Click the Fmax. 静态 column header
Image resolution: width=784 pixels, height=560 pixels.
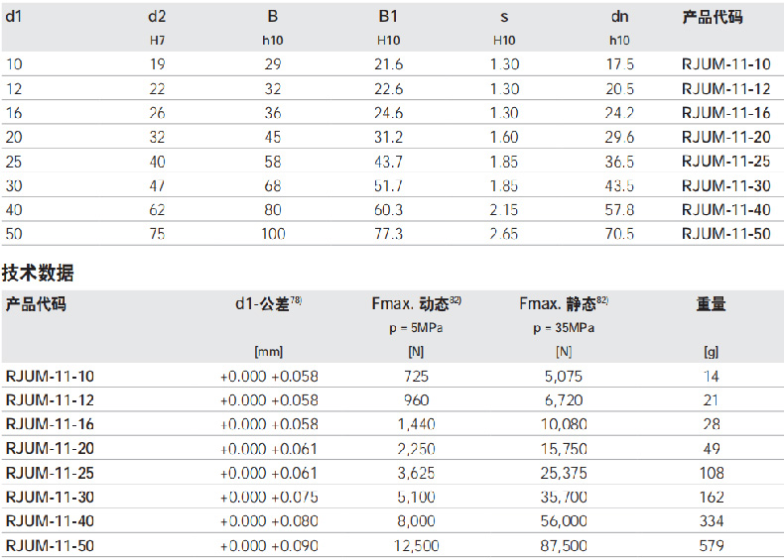tap(564, 304)
